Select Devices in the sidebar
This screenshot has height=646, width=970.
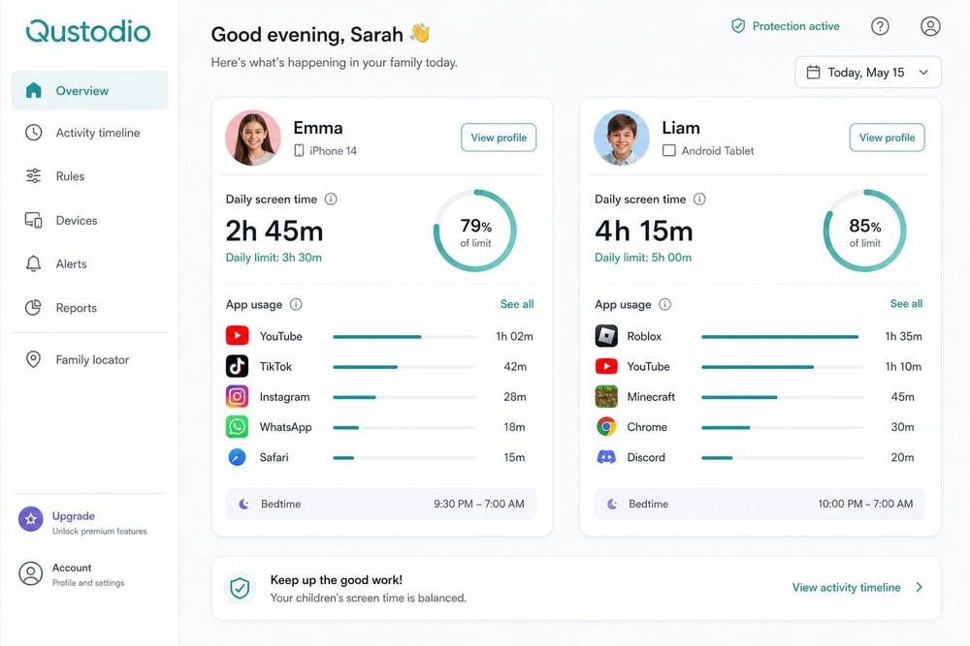pyautogui.click(x=89, y=220)
